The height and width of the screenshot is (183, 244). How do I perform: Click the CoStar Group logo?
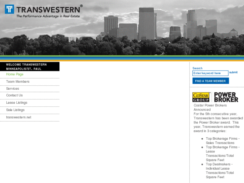click(x=201, y=97)
